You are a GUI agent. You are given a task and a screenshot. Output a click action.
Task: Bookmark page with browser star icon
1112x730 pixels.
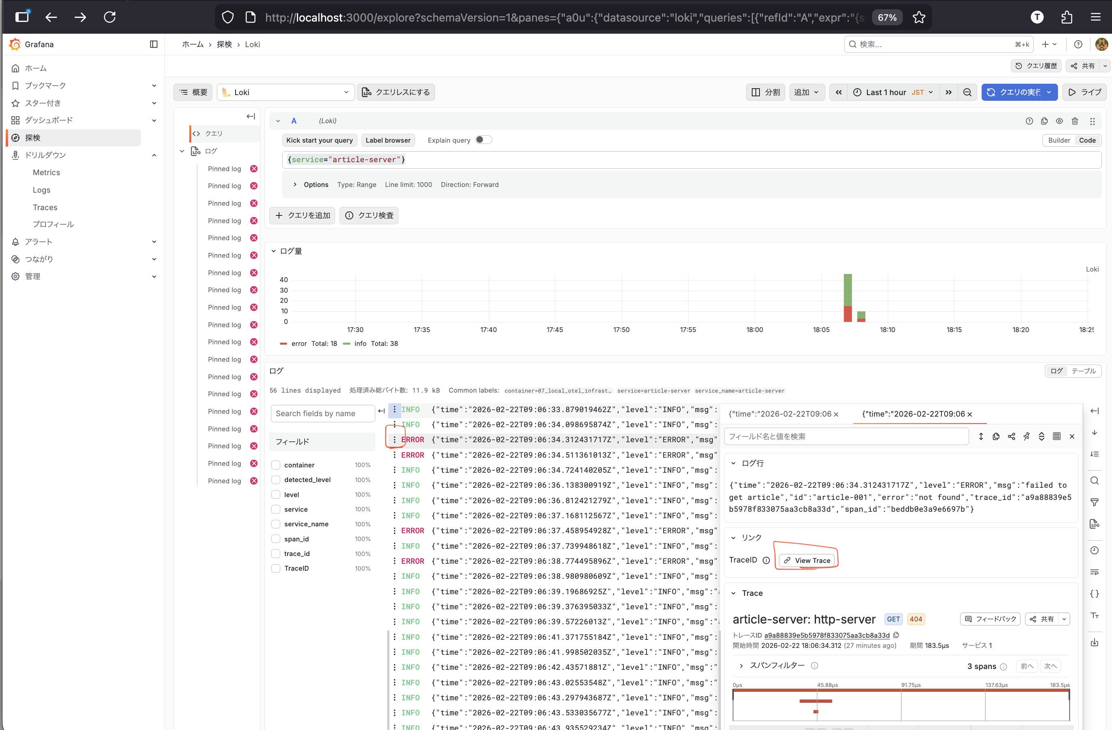919,17
